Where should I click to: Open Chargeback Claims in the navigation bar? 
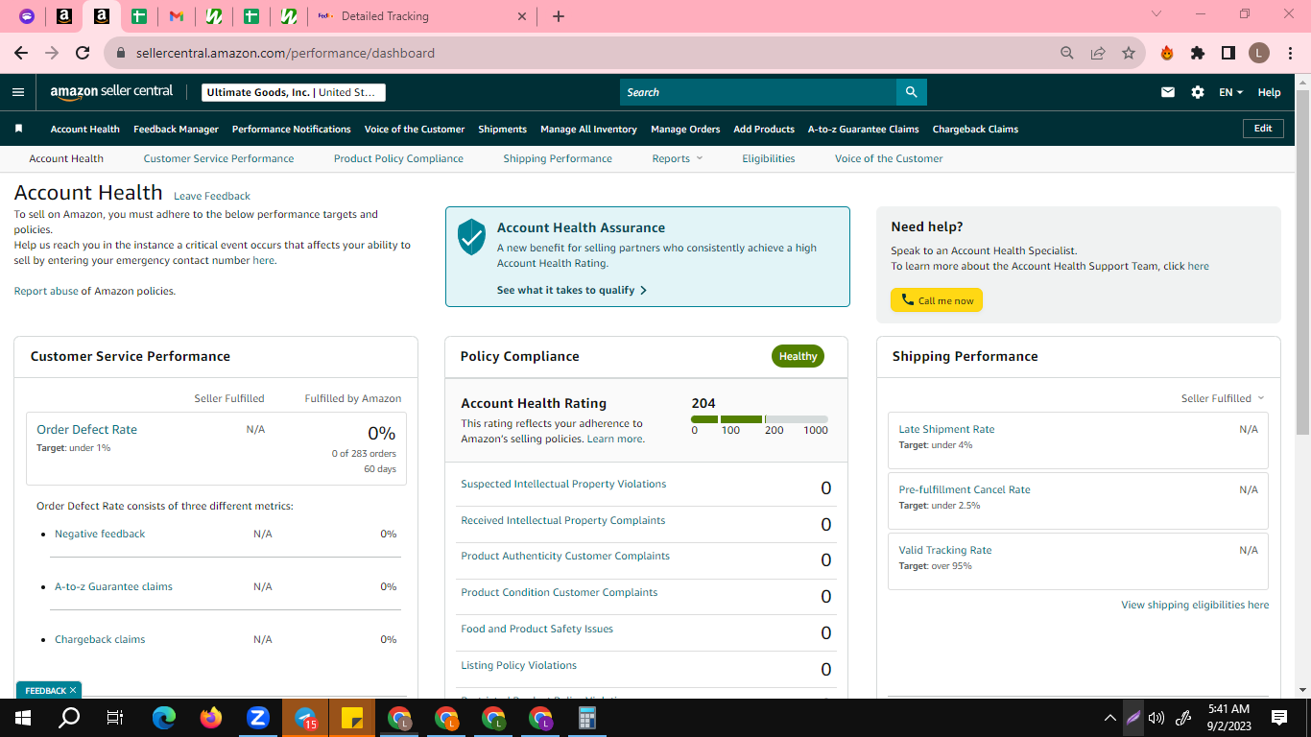click(x=975, y=129)
